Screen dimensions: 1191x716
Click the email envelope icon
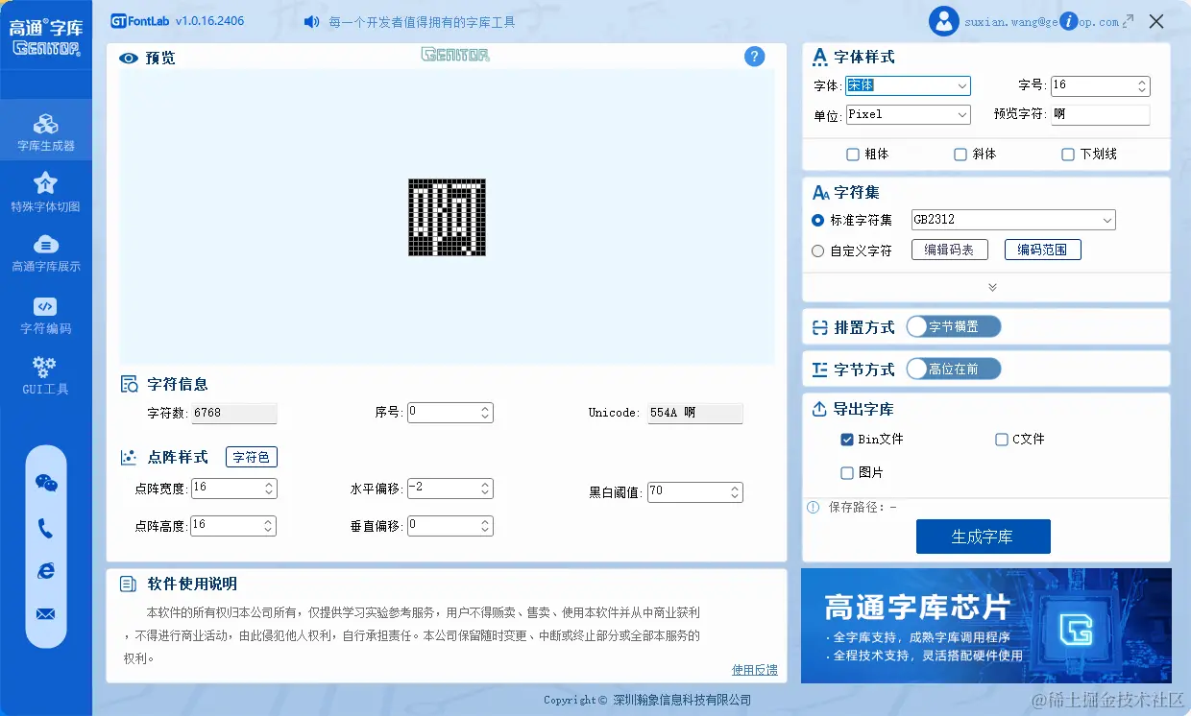click(46, 614)
